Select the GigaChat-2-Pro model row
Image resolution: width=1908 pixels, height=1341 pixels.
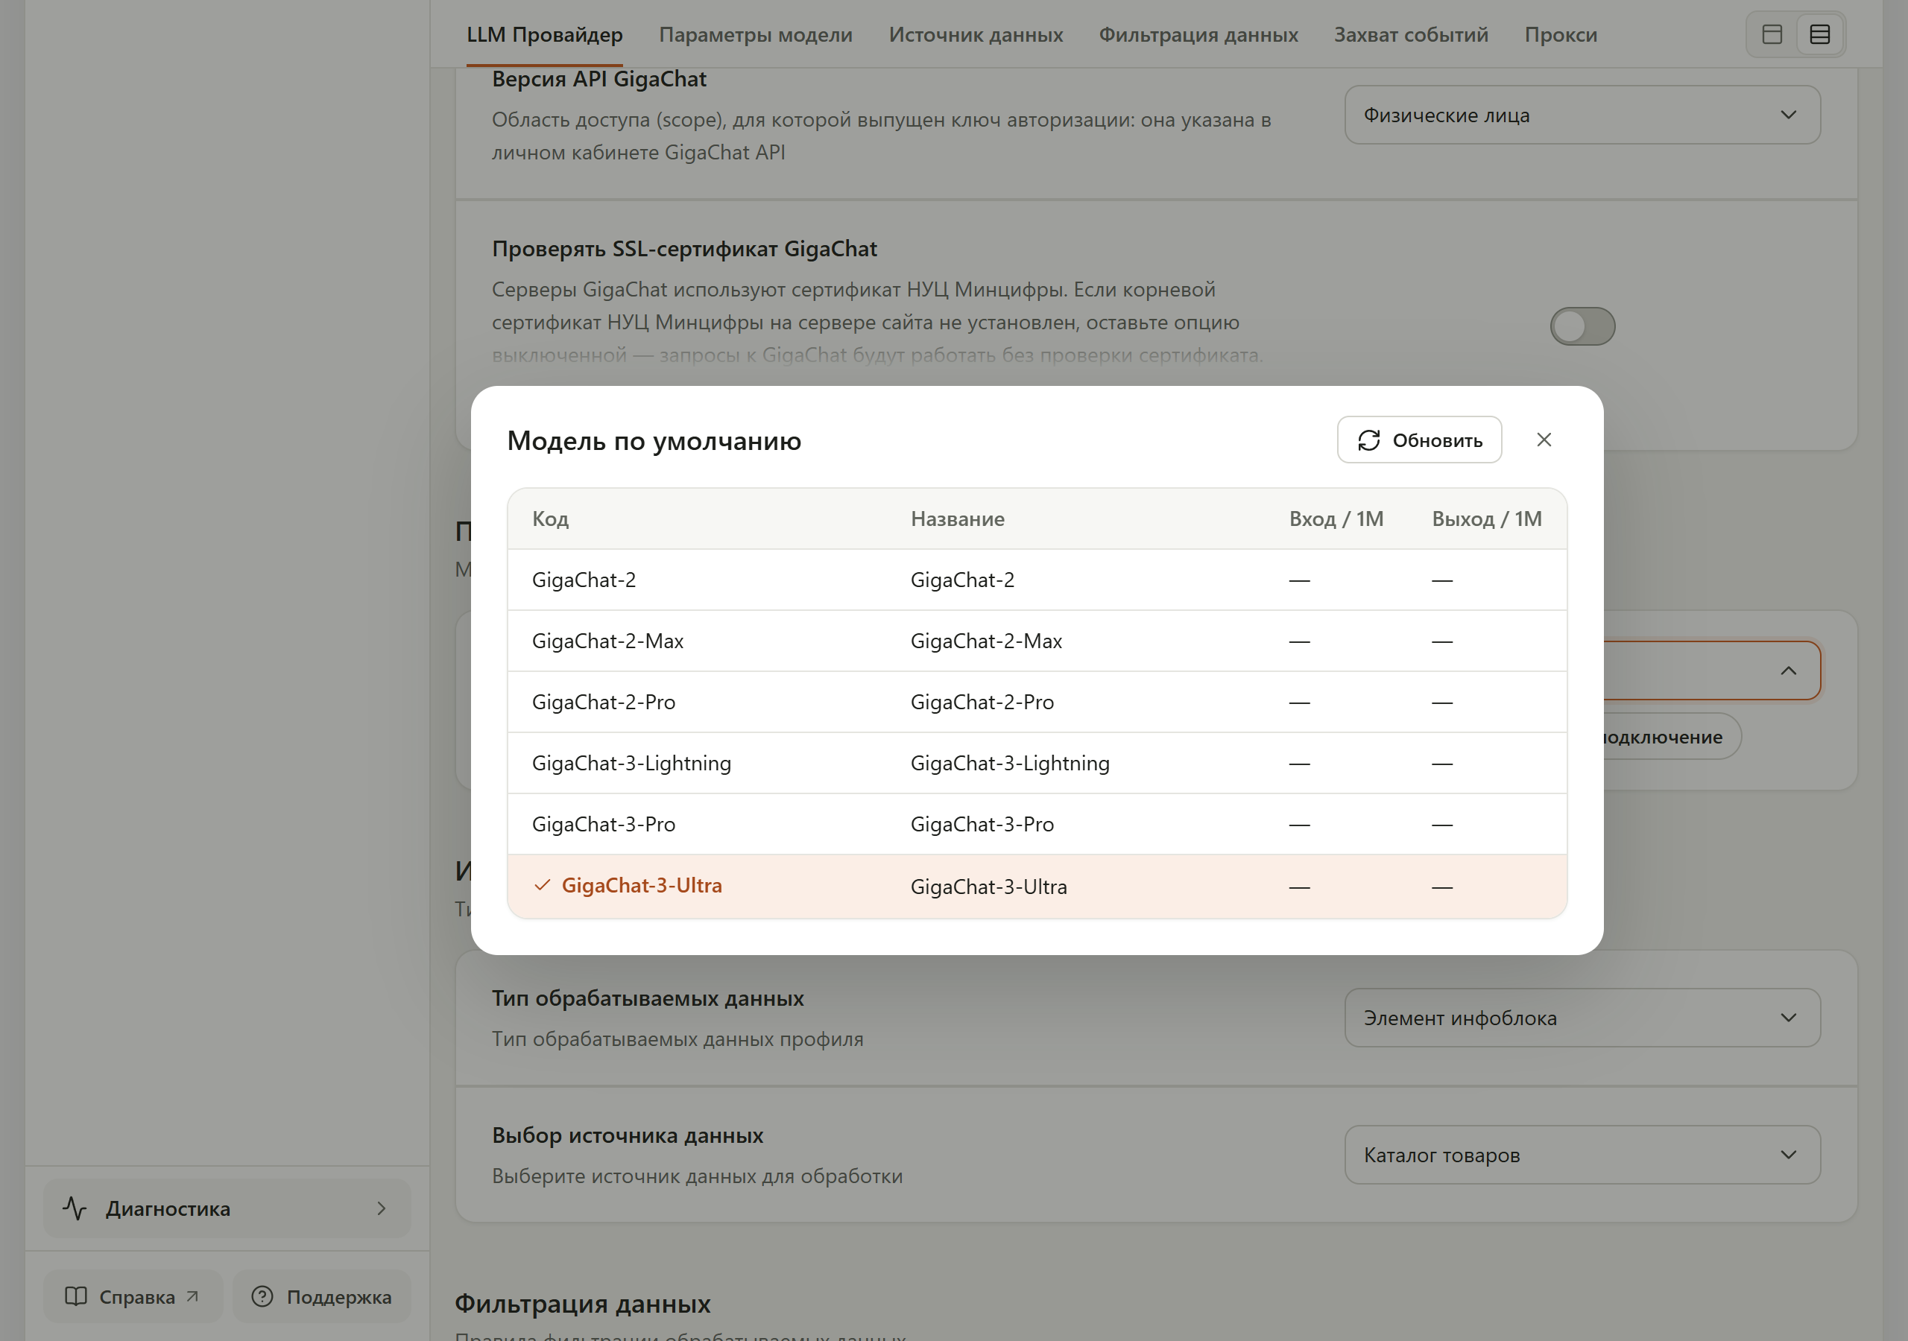(1037, 702)
